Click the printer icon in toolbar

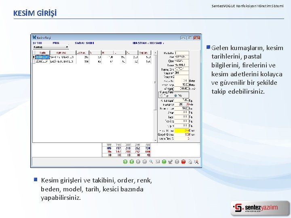(190, 161)
